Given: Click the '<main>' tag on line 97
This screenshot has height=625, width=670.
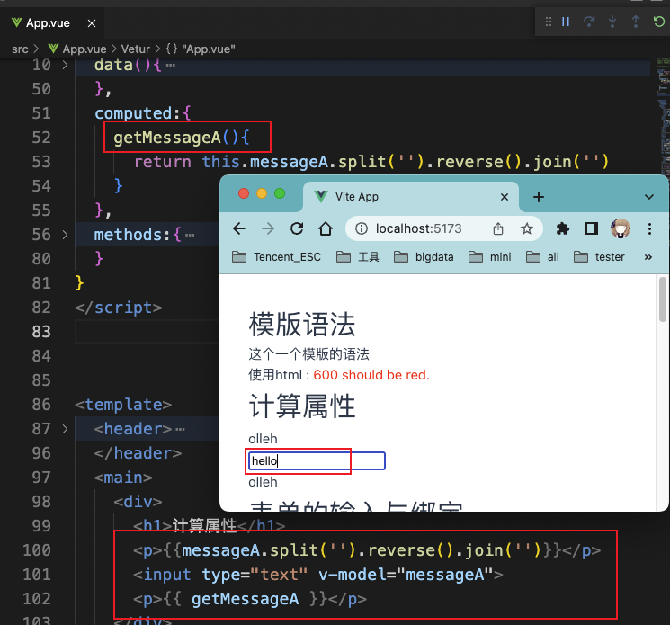Looking at the screenshot, I should tap(123, 478).
